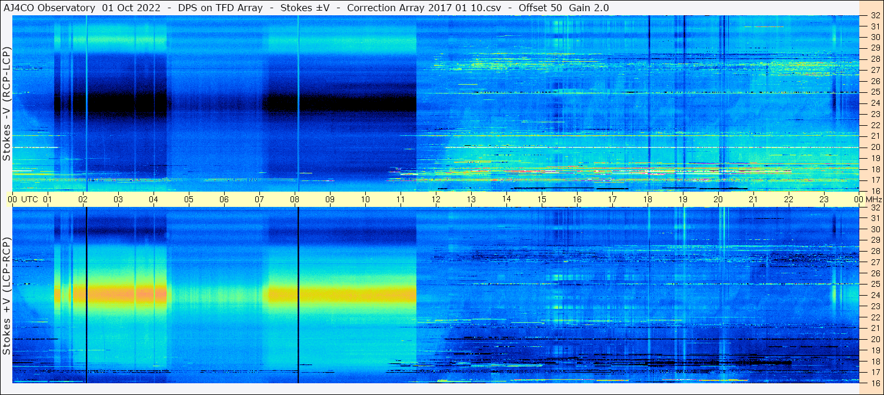884x395 pixels.
Task: Click the 08 hour mark on the time axis
Action: pos(295,199)
